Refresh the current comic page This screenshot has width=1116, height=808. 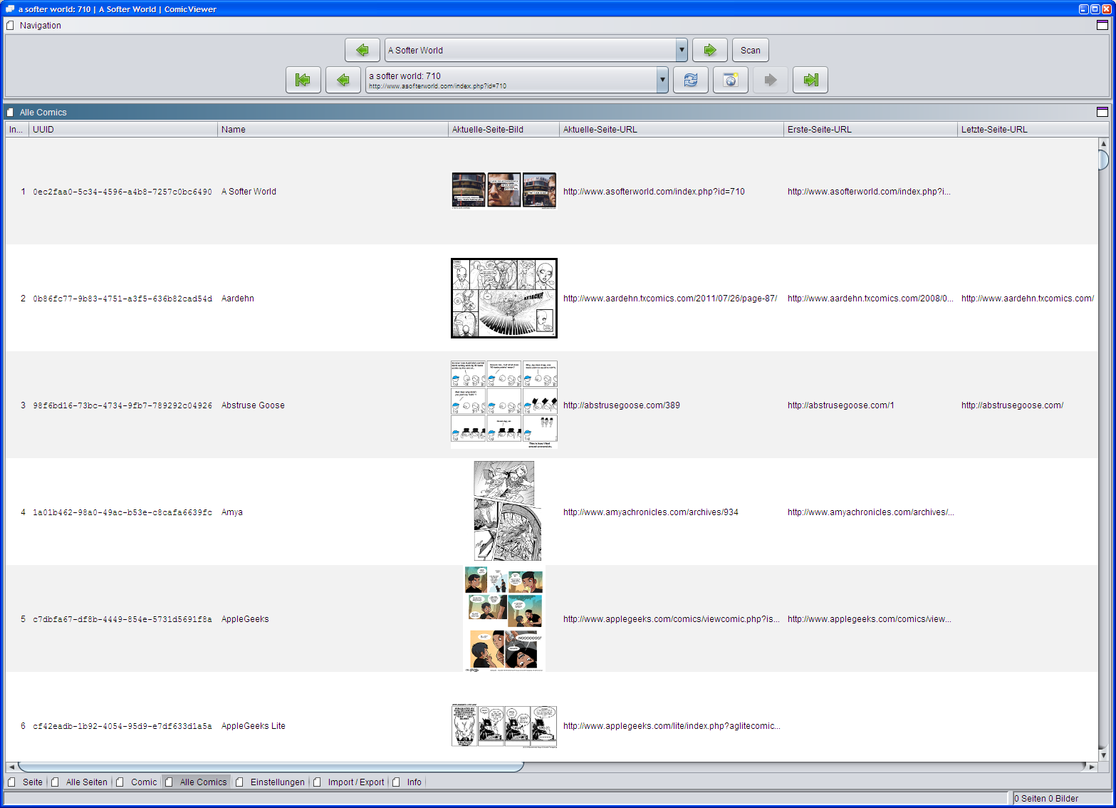[x=690, y=80]
